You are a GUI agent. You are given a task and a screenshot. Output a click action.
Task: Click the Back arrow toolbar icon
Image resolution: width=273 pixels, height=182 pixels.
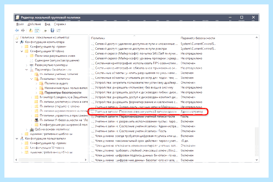[x=17, y=30]
